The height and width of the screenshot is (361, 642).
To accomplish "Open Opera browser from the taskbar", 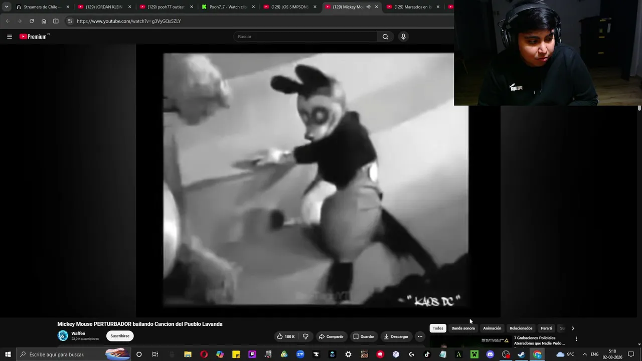I will pos(204,354).
